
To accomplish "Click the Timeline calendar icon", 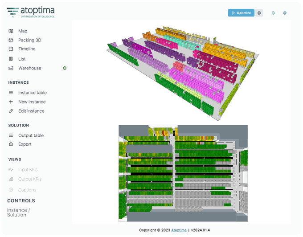I will [x=11, y=49].
